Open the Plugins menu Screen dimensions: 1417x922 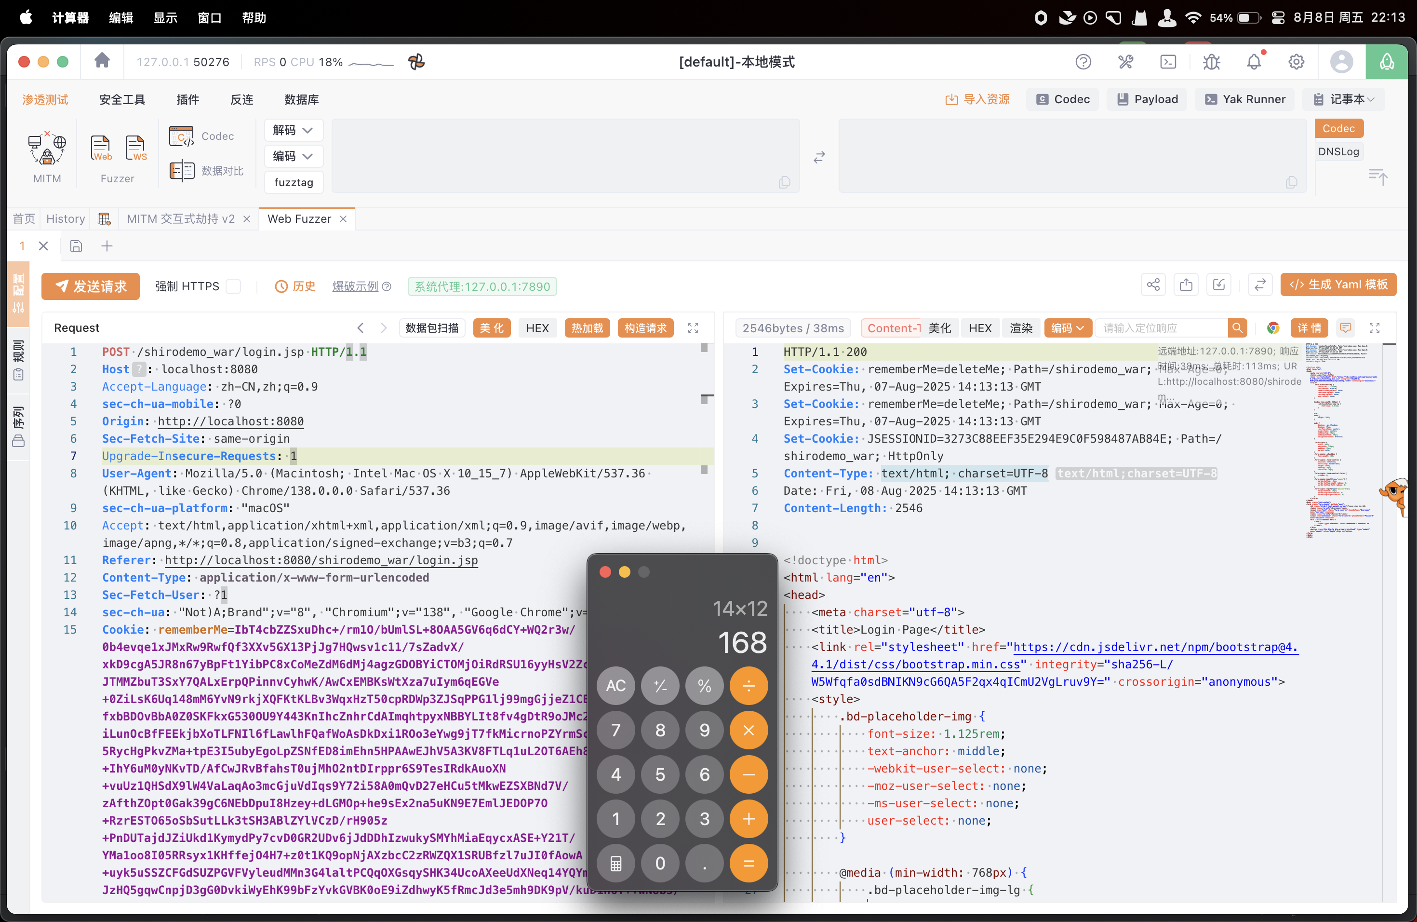coord(187,99)
